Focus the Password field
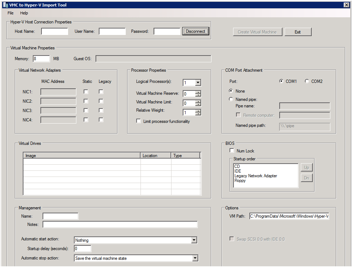The image size is (352, 267). coord(167,31)
